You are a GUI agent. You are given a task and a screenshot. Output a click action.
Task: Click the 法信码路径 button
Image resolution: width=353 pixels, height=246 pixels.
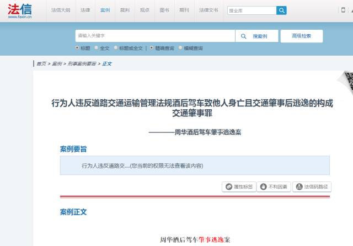pos(312,186)
